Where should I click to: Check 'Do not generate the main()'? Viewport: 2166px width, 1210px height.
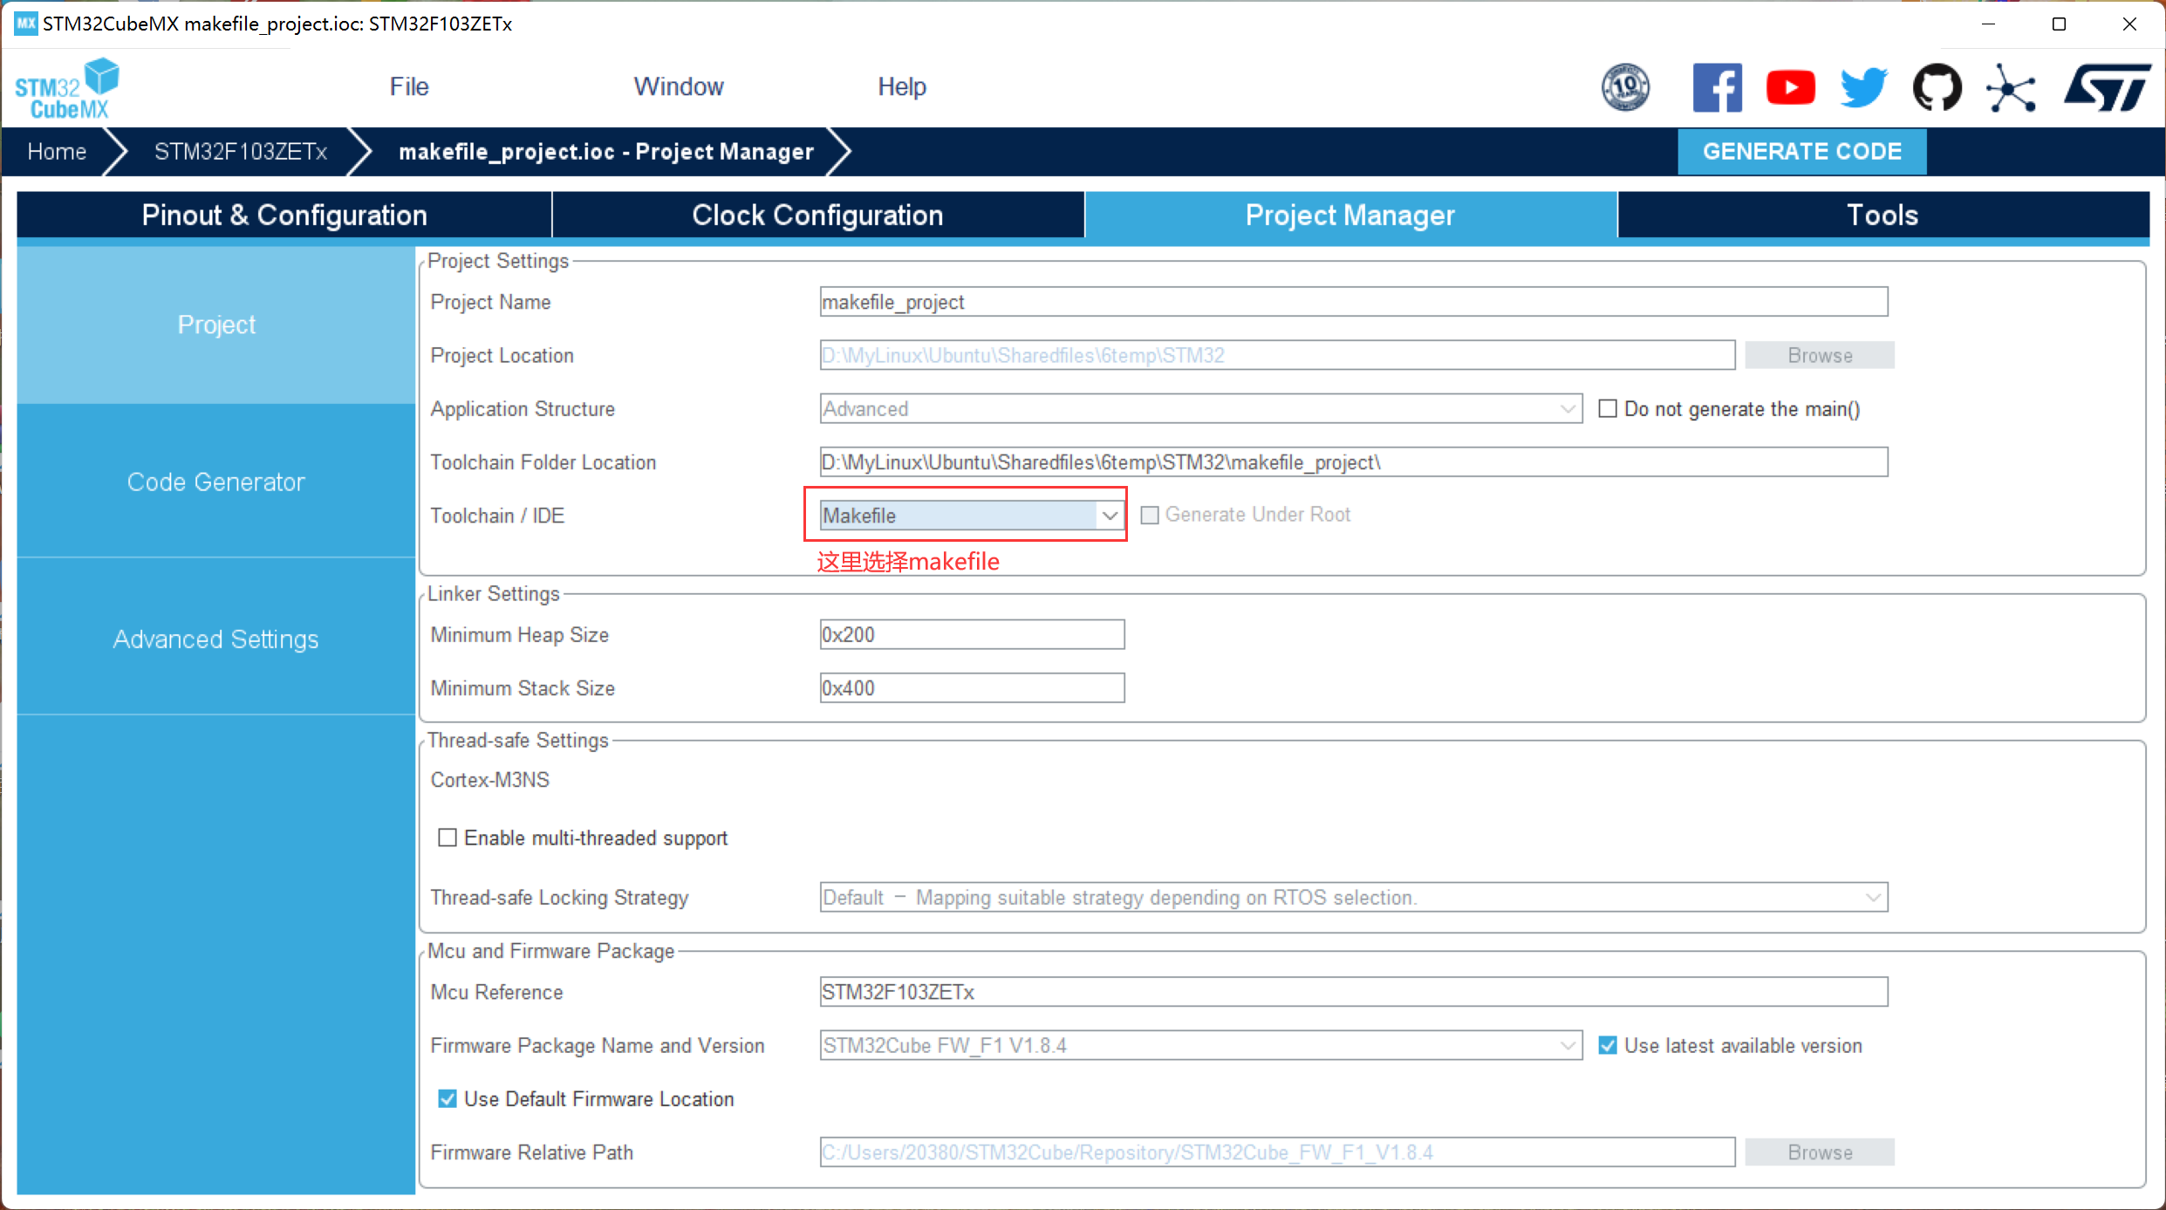point(1608,409)
